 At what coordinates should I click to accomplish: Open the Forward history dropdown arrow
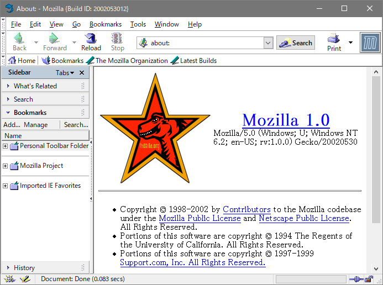coord(74,43)
